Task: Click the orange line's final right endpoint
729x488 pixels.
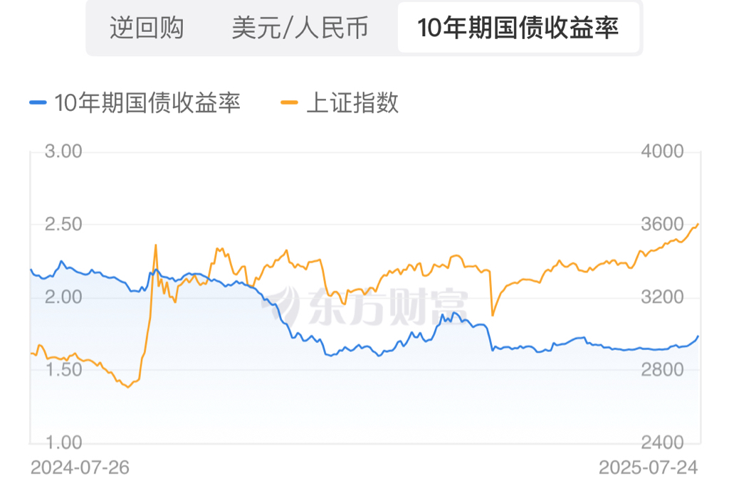Action: coord(698,224)
